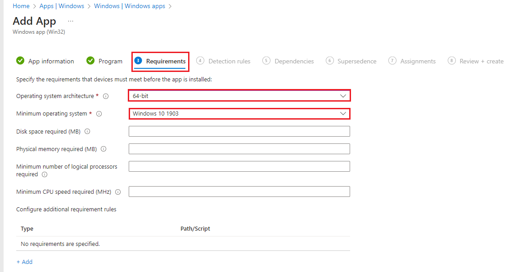513x272 pixels.
Task: Click the green checkmark on App information
Action: coord(20,60)
